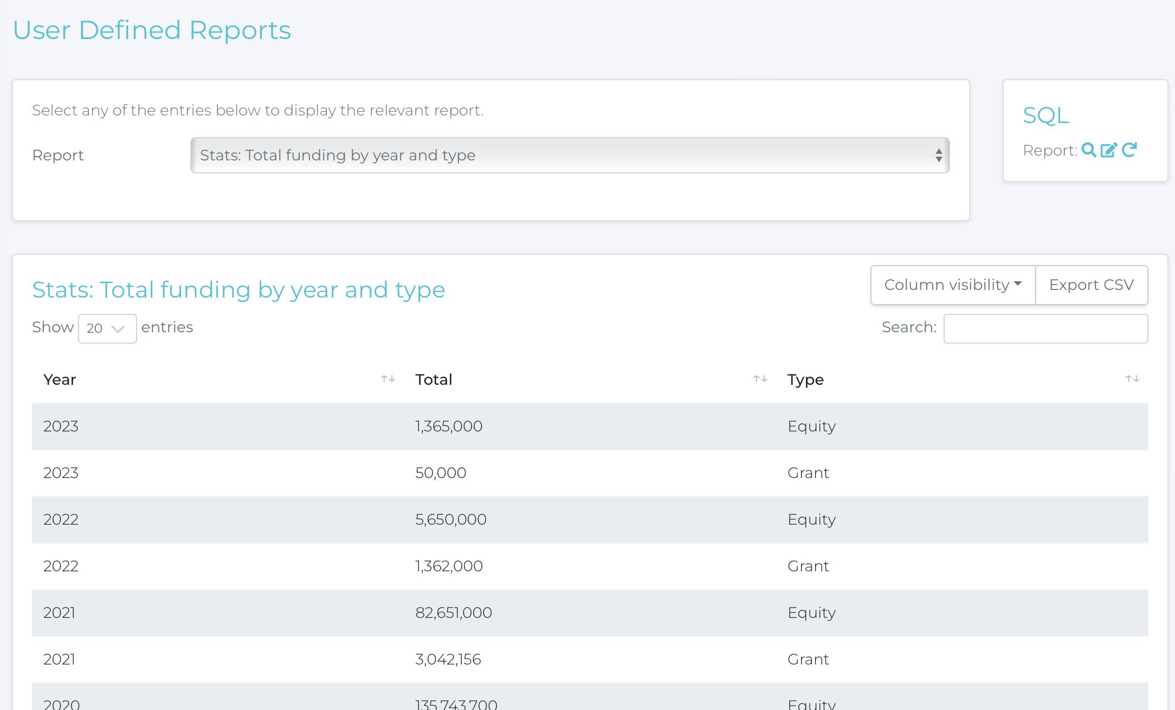Select the 2023 Equity row
The image size is (1175, 710).
590,427
